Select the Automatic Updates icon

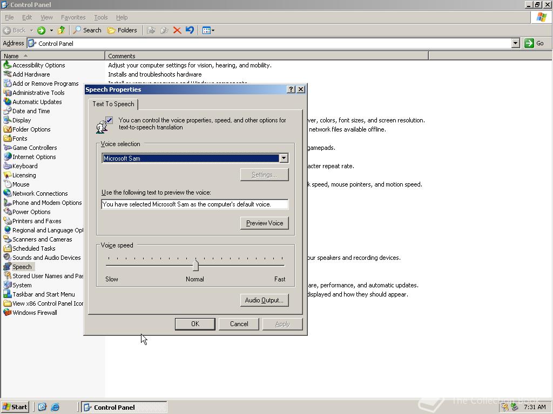click(8, 101)
